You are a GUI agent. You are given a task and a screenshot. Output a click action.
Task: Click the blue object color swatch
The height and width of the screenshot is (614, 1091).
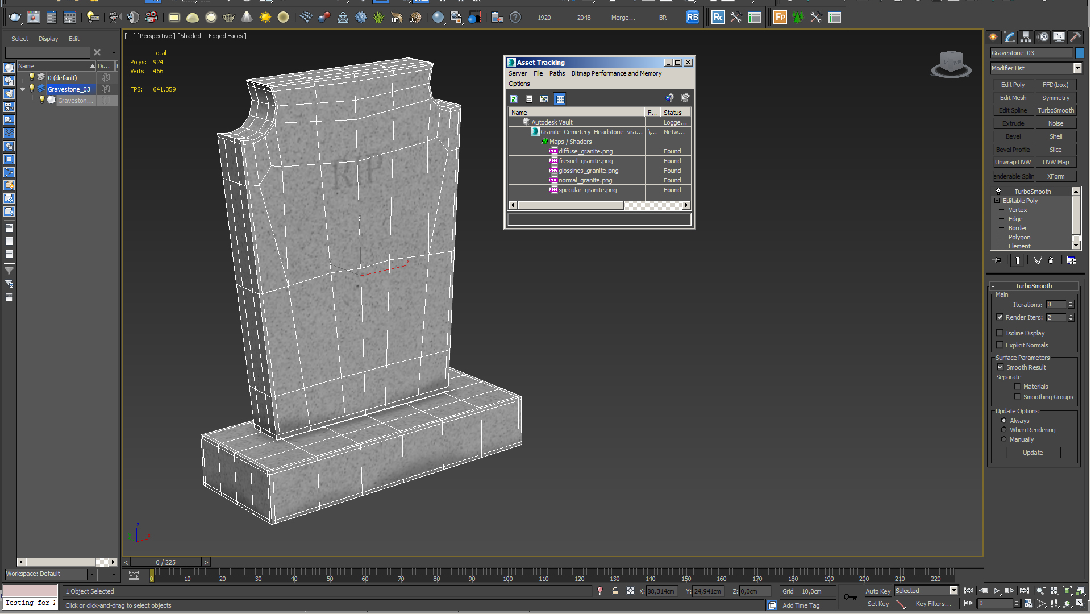click(x=1080, y=53)
